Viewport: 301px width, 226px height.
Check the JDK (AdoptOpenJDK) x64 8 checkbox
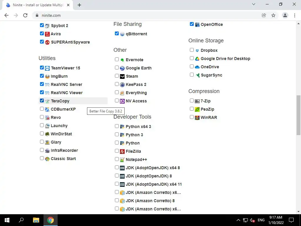tap(117, 167)
